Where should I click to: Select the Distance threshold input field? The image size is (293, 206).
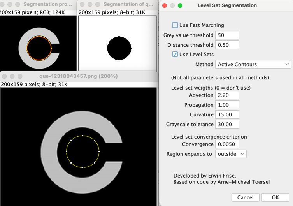coord(227,45)
